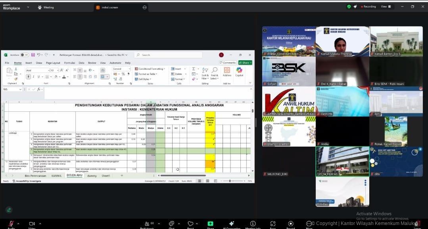This screenshot has height=229, width=428.
Task: Click the annotation pencil icon
Action: coord(9,210)
